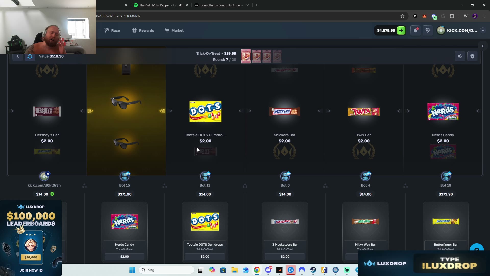
Task: Open the Chrome three-dot menu
Action: (x=484, y=16)
